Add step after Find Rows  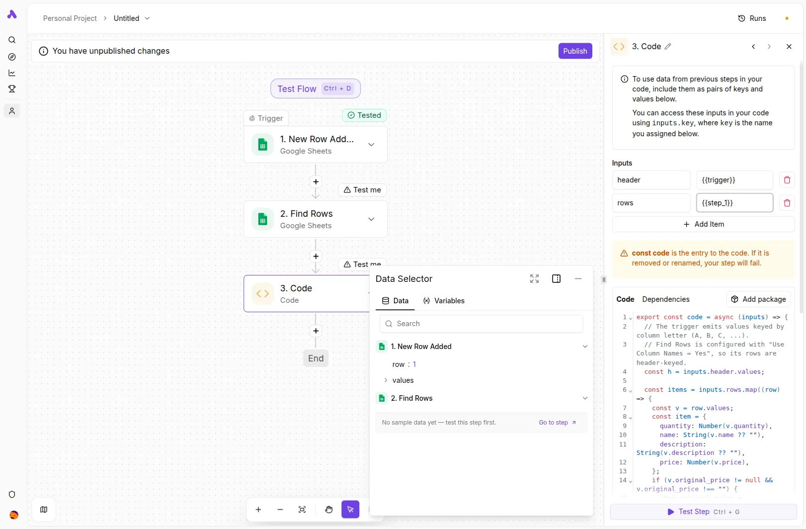(x=316, y=257)
